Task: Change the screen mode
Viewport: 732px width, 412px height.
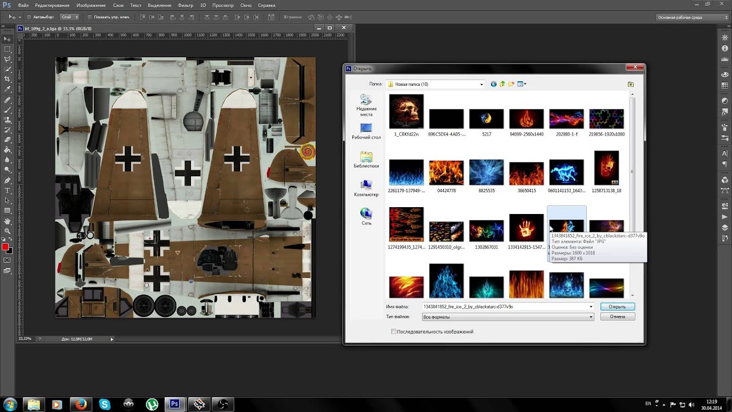Action: [7, 270]
